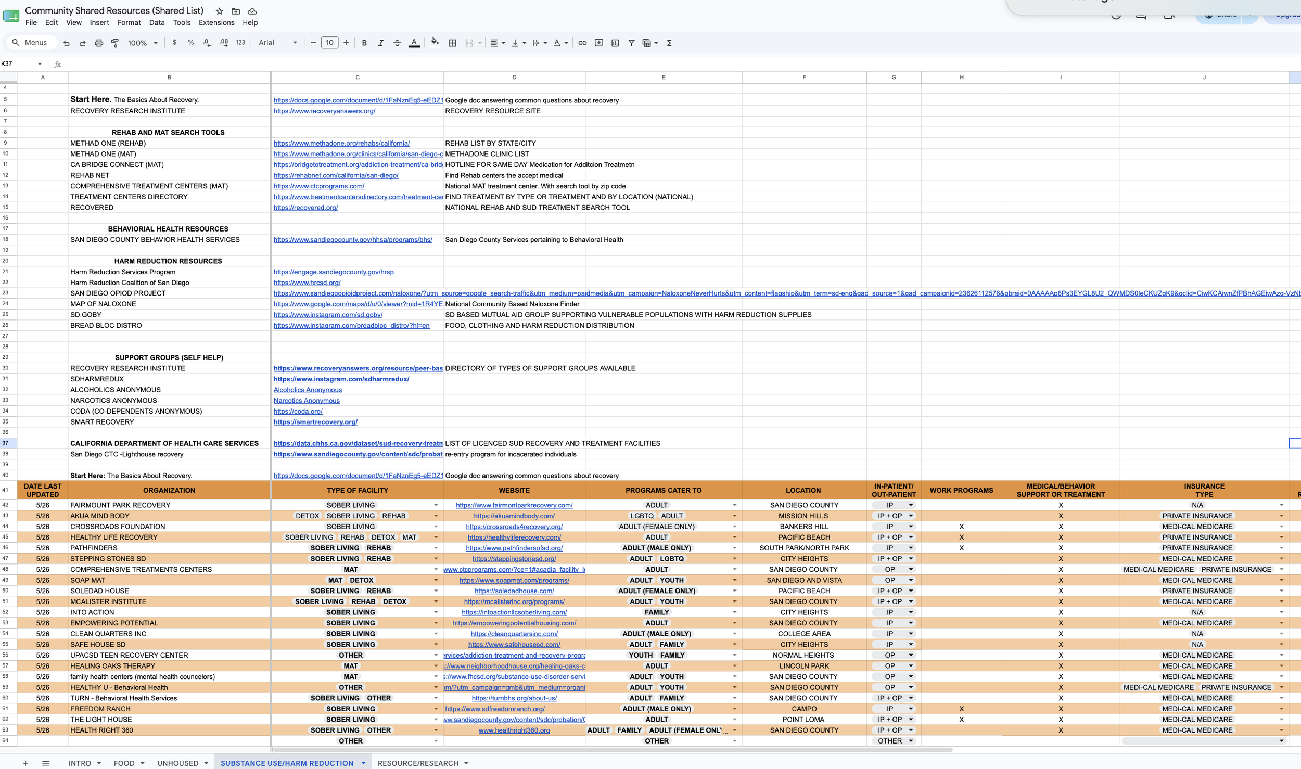Image resolution: width=1301 pixels, height=769 pixels.
Task: Click the Add sheet plus icon
Action: point(25,763)
